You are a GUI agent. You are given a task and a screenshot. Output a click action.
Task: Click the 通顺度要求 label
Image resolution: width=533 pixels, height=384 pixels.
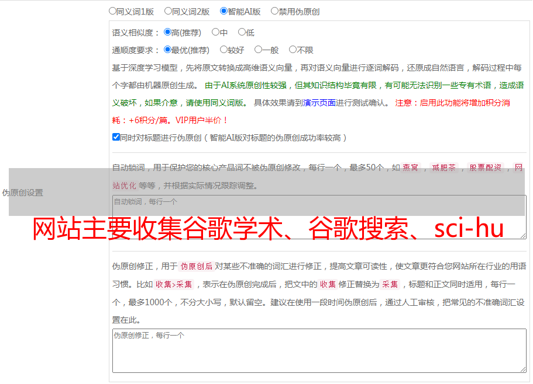(135, 51)
